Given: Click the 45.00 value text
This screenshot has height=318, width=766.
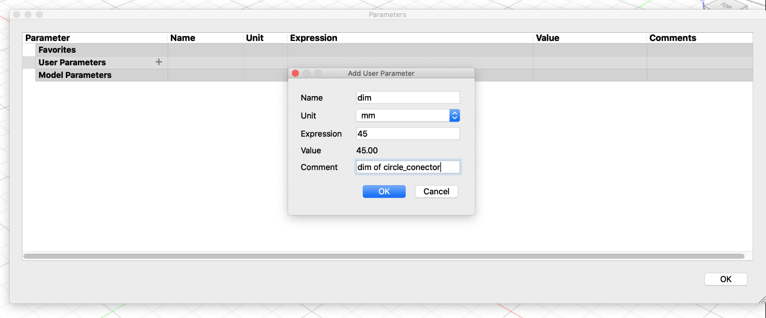Looking at the screenshot, I should (x=367, y=151).
